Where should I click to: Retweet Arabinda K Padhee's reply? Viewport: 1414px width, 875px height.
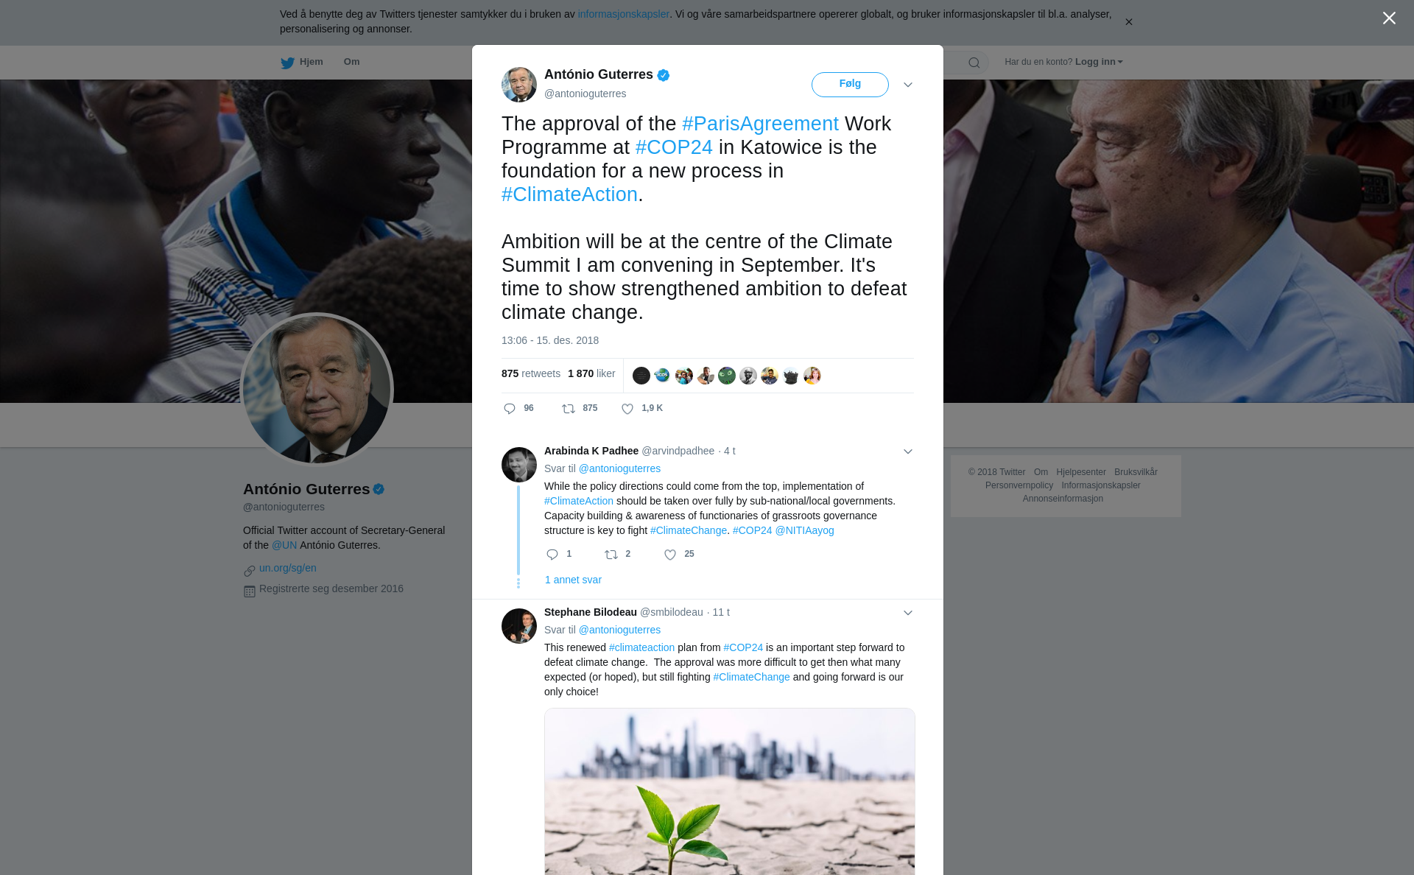pos(611,555)
